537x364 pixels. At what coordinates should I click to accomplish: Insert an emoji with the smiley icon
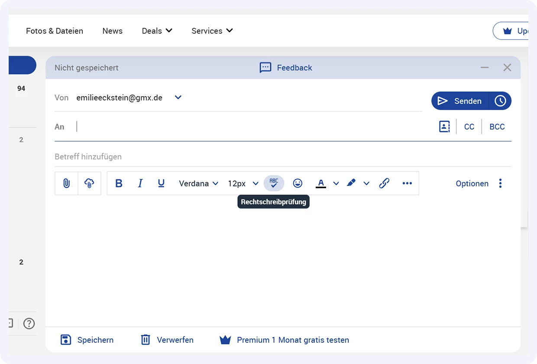pos(298,183)
